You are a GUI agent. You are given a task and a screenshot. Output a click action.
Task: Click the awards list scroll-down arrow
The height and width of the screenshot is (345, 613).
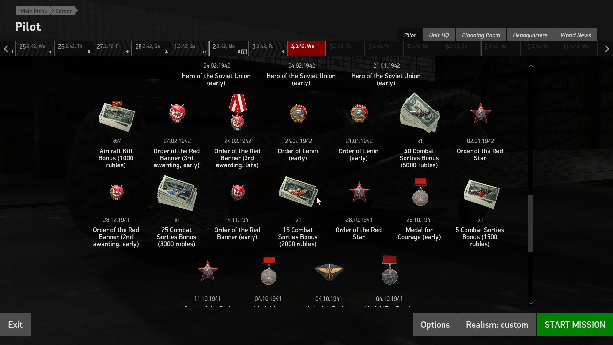point(531,303)
